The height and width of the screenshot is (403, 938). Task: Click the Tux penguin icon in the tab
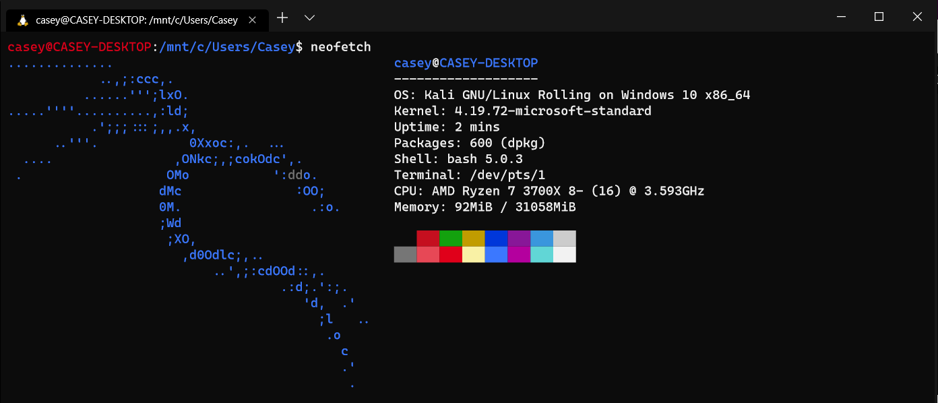pos(22,20)
